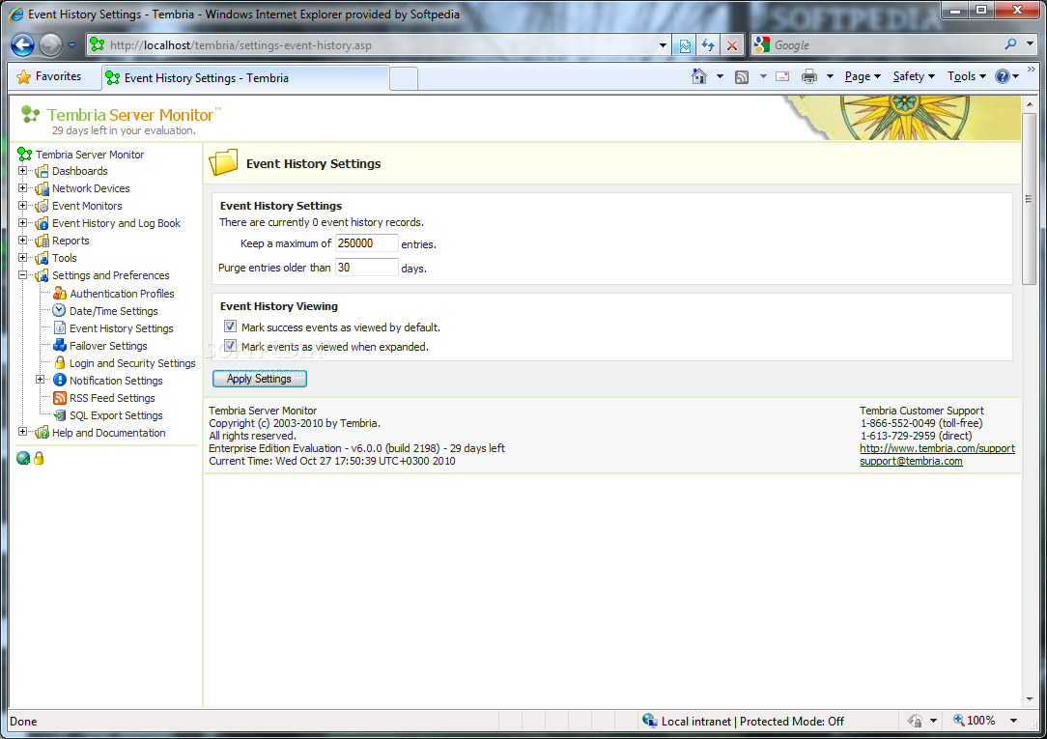The width and height of the screenshot is (1047, 739).
Task: Click the Notification Settings alert icon
Action: [60, 380]
